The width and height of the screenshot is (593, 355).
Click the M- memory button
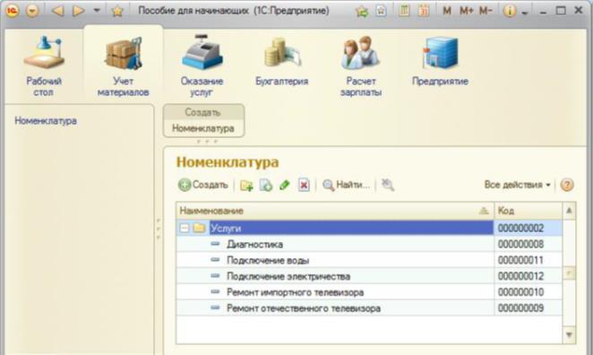486,11
